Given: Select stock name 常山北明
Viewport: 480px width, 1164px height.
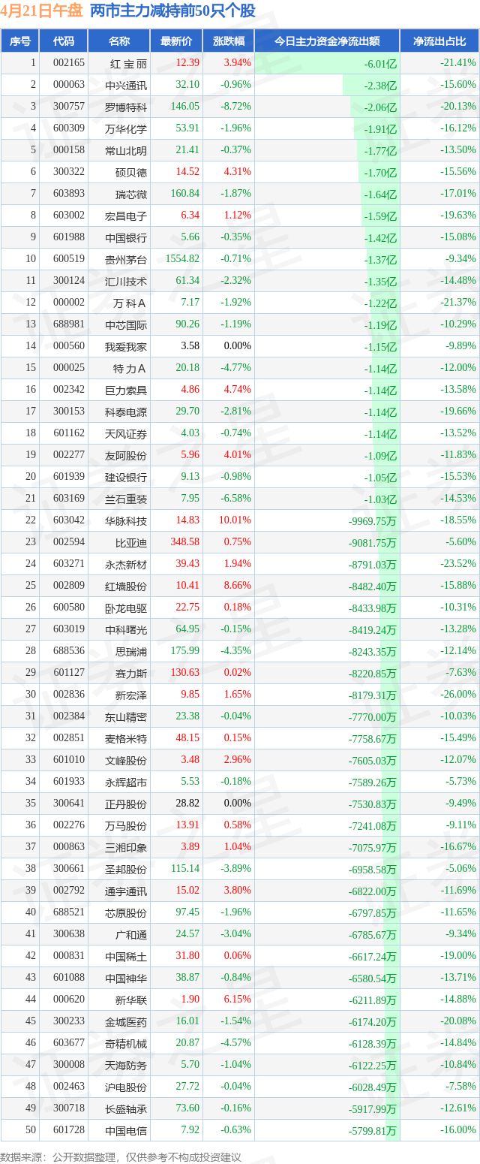Looking at the screenshot, I should 126,150.
